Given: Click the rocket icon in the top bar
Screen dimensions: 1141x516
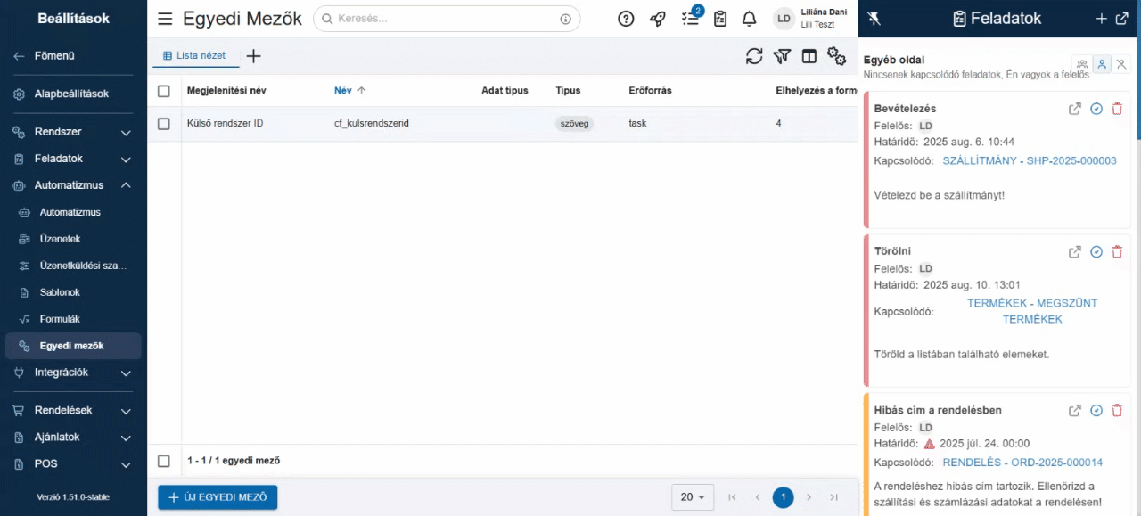Looking at the screenshot, I should click(658, 18).
